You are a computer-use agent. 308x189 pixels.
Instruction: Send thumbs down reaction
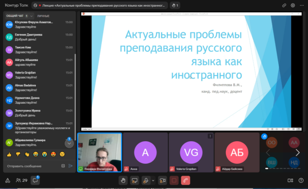[x=18, y=155]
